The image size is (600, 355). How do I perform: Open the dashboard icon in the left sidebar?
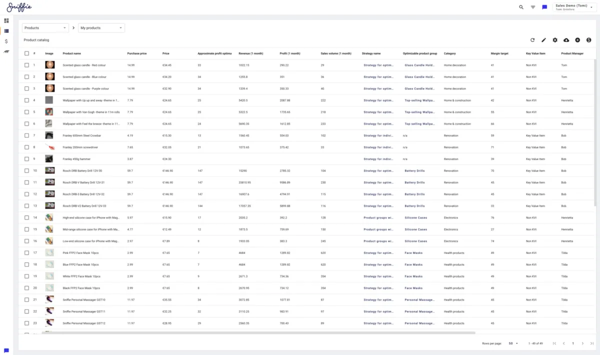tap(6, 20)
